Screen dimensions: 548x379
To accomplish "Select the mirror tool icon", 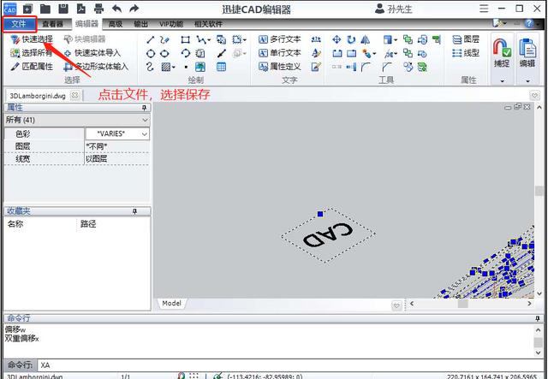I will 366,39.
